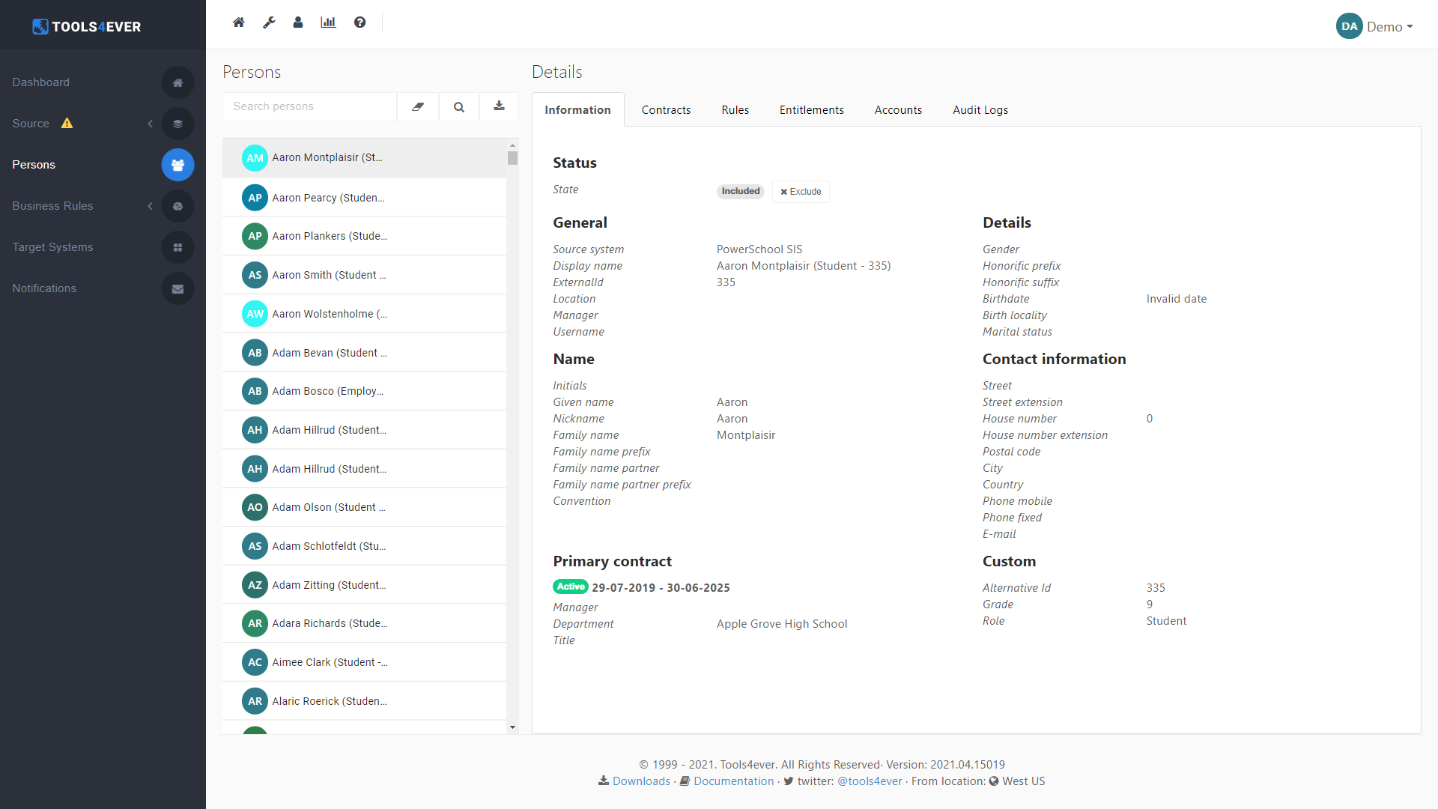Click the help question mark icon
The height and width of the screenshot is (809, 1438).
tap(360, 22)
